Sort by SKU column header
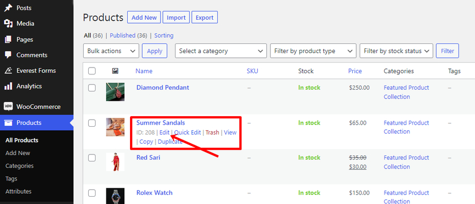Screen dimensions: 475x204 tap(252, 71)
